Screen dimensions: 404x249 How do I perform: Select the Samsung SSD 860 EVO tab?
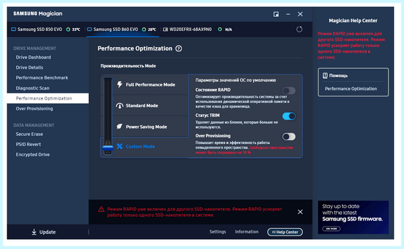click(123, 30)
